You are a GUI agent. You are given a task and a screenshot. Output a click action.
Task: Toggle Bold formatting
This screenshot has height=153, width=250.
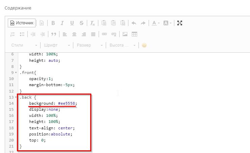click(53, 23)
